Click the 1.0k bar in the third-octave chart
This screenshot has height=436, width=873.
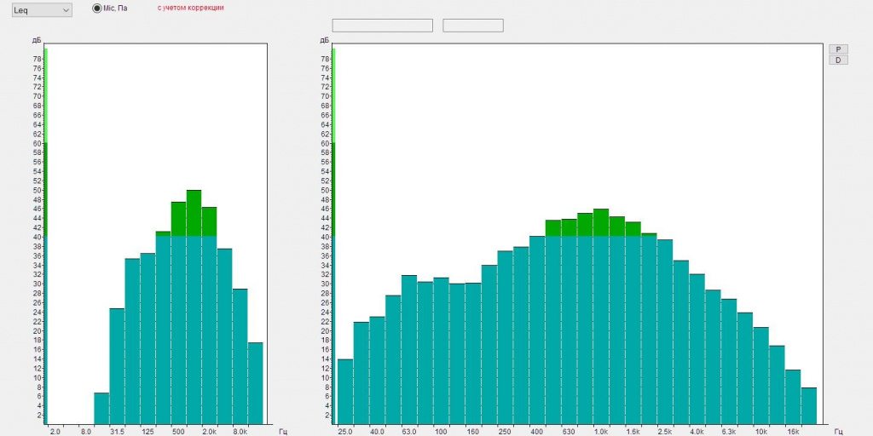(x=601, y=317)
